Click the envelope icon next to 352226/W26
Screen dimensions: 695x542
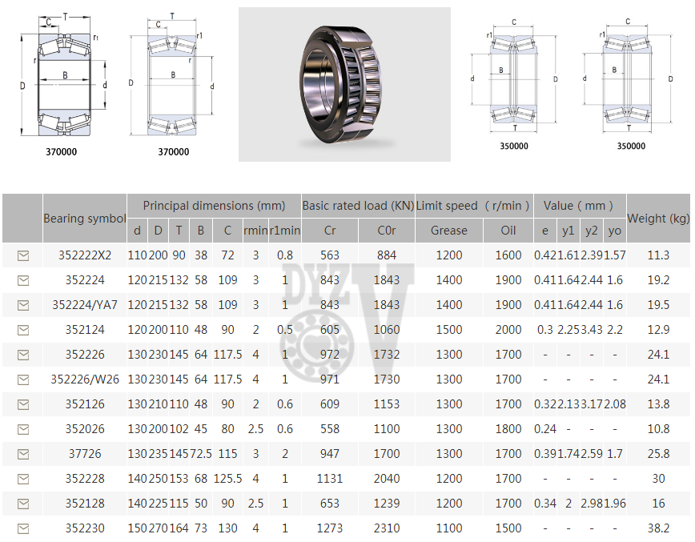22,379
